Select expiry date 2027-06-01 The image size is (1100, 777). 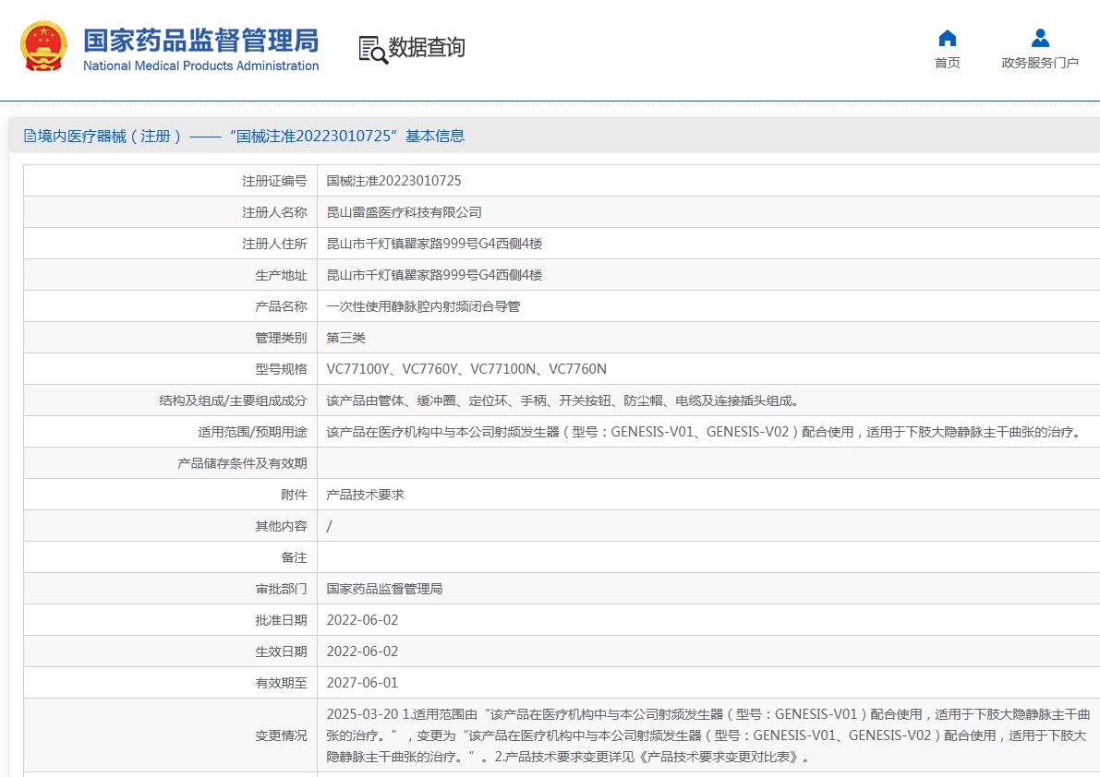pyautogui.click(x=362, y=683)
